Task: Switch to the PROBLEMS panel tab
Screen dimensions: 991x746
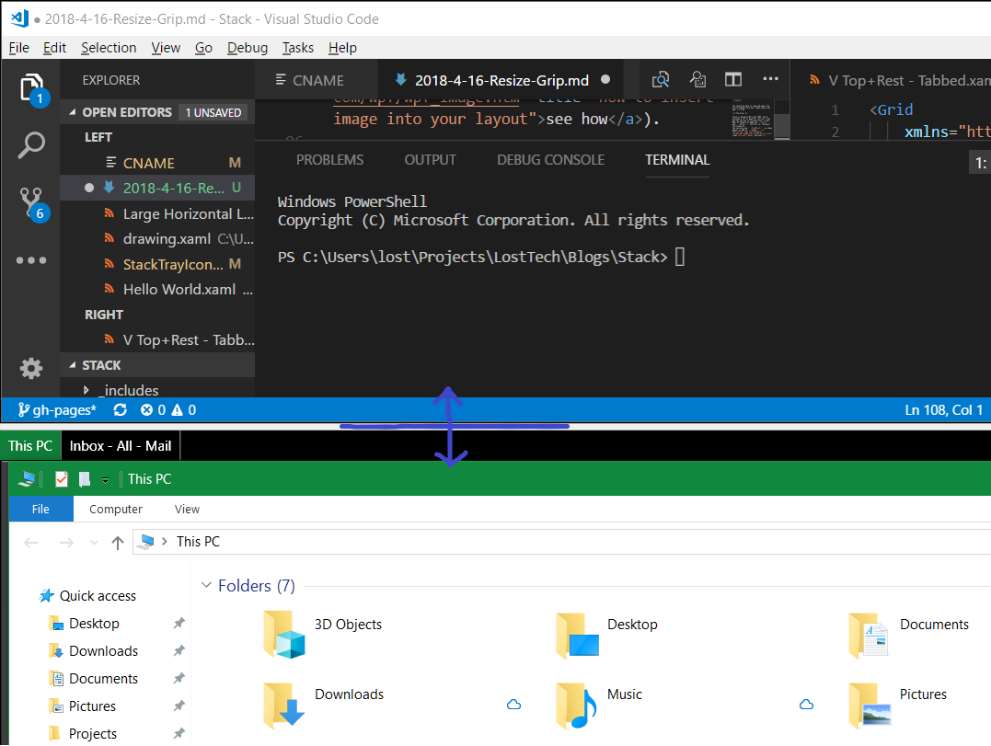Action: pos(330,160)
